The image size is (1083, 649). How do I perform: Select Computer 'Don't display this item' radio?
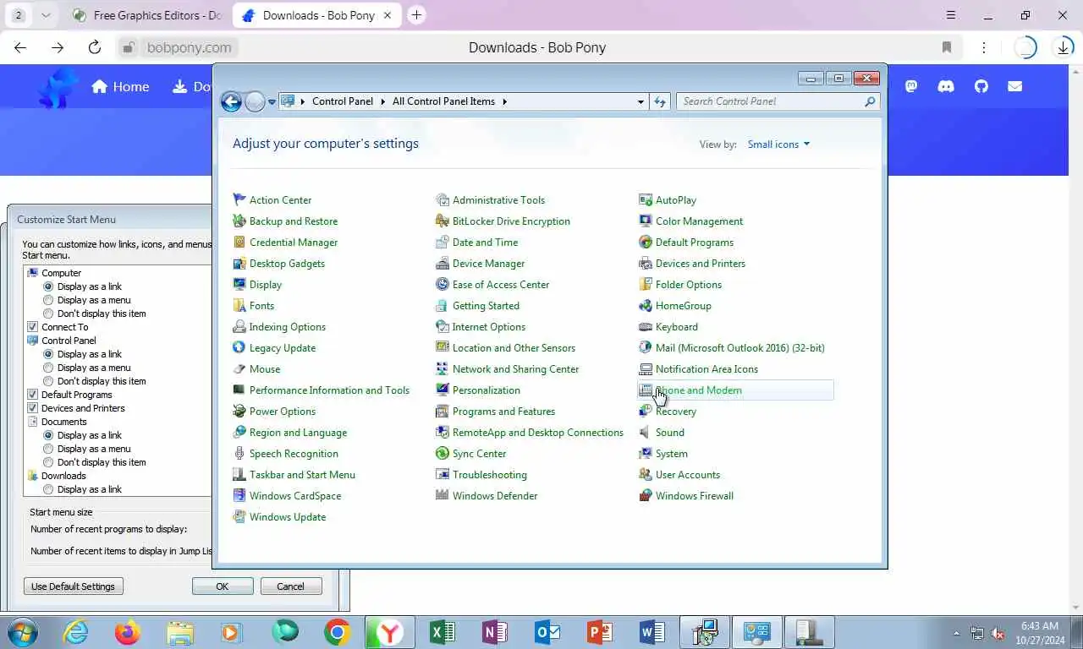[48, 314]
